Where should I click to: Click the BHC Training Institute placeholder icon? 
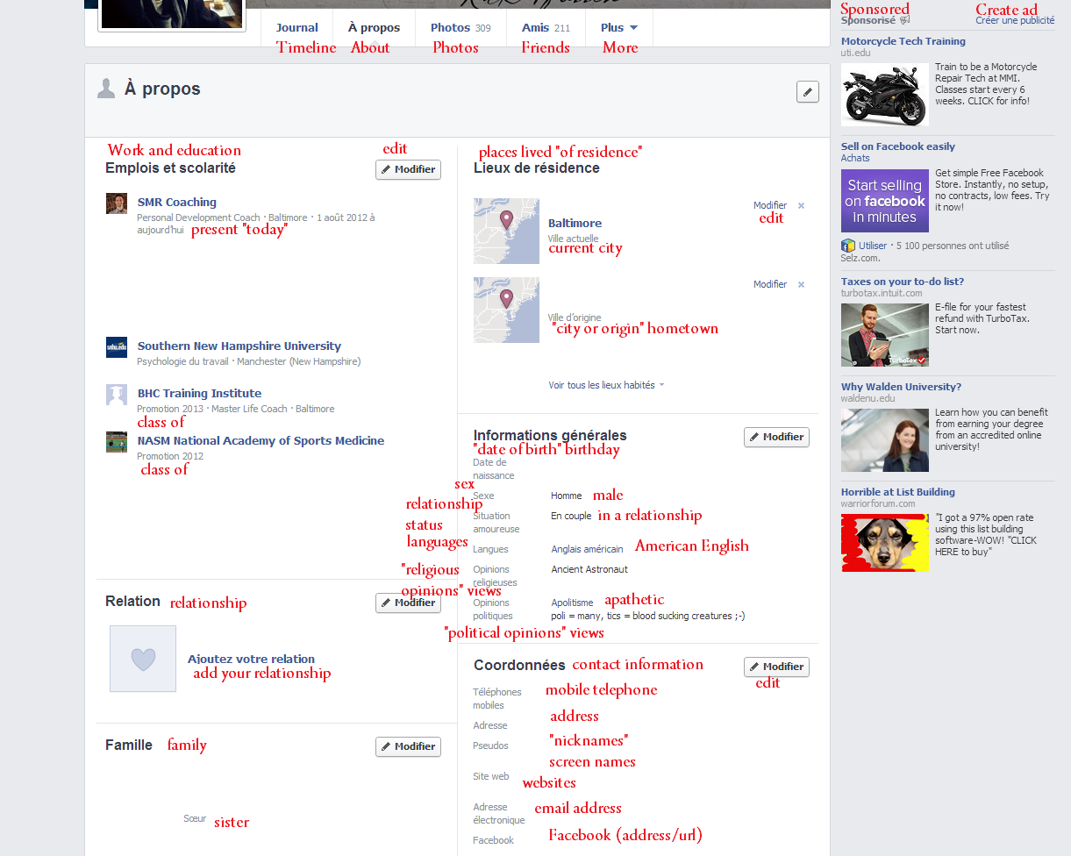(117, 395)
